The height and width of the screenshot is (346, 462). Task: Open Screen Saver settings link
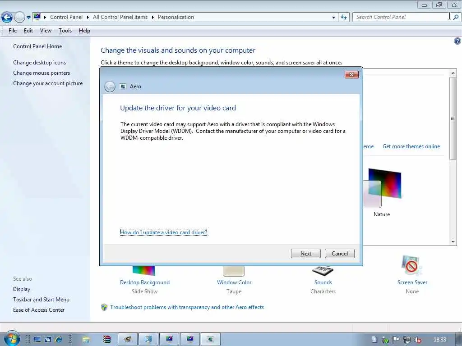(412, 282)
